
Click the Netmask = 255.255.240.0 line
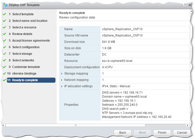120,105
